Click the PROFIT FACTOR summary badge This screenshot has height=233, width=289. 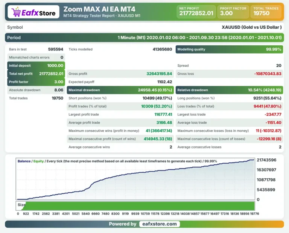click(x=233, y=12)
